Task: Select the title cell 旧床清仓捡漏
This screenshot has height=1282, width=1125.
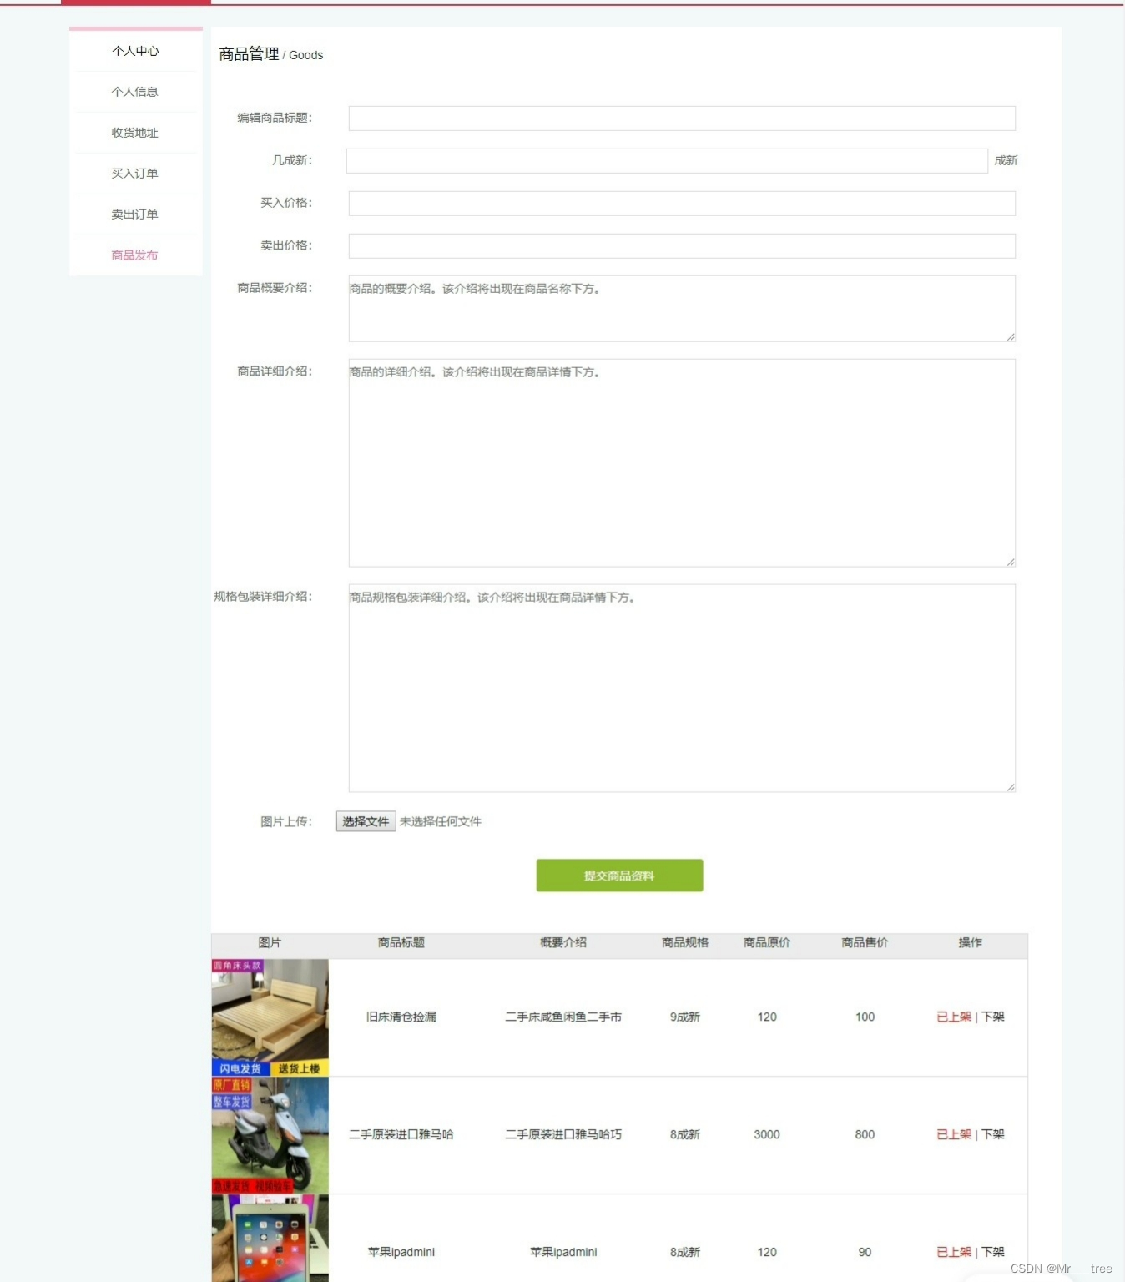Action: pos(401,1017)
